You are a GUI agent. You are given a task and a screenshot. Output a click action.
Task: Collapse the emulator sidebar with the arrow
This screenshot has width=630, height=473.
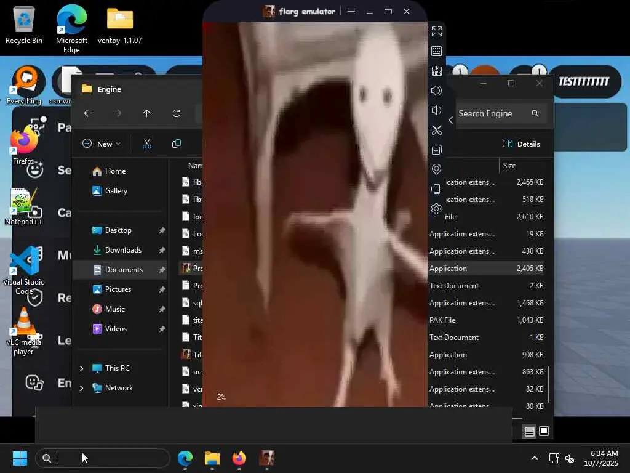[x=451, y=120]
